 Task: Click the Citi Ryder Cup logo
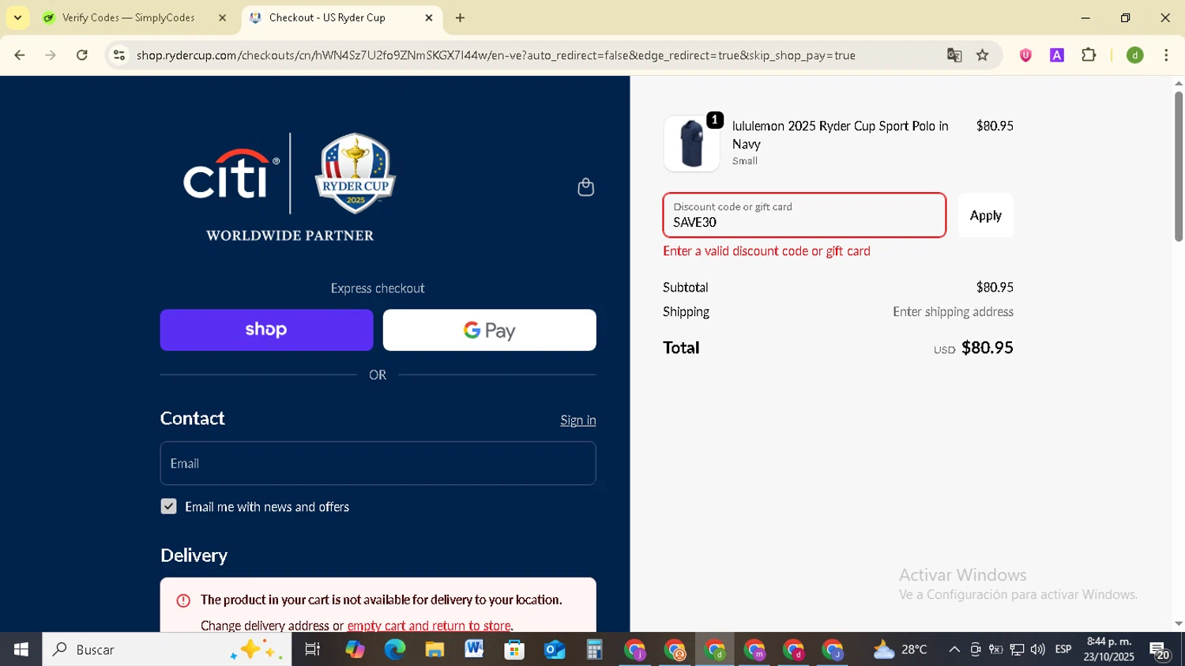pos(290,187)
